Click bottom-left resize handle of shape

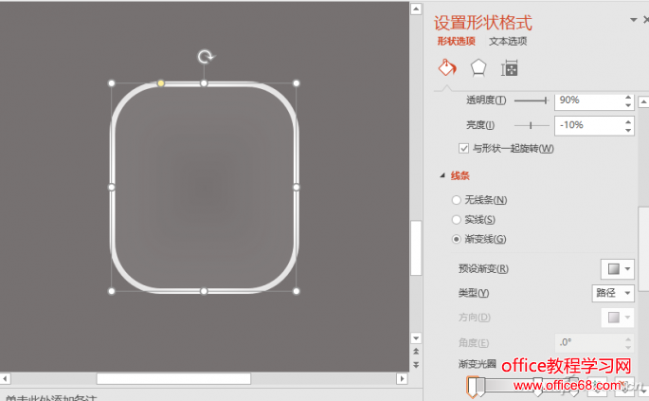click(112, 291)
